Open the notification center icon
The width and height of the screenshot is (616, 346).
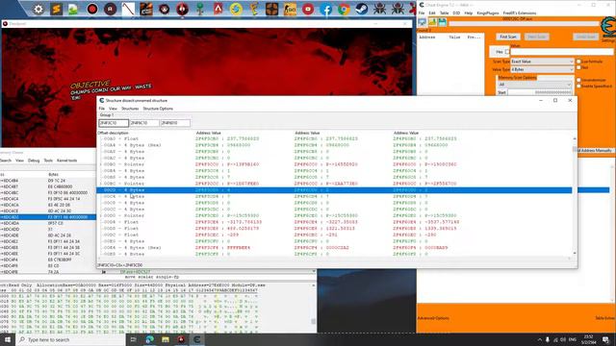click(606, 339)
